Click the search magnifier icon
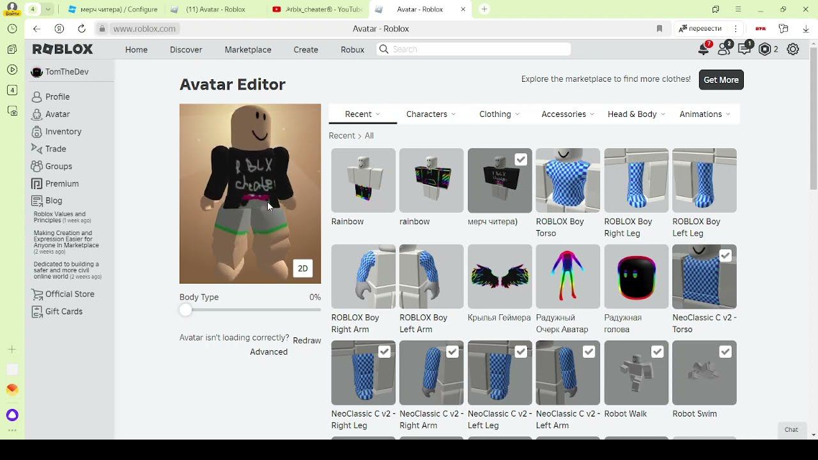 (383, 49)
